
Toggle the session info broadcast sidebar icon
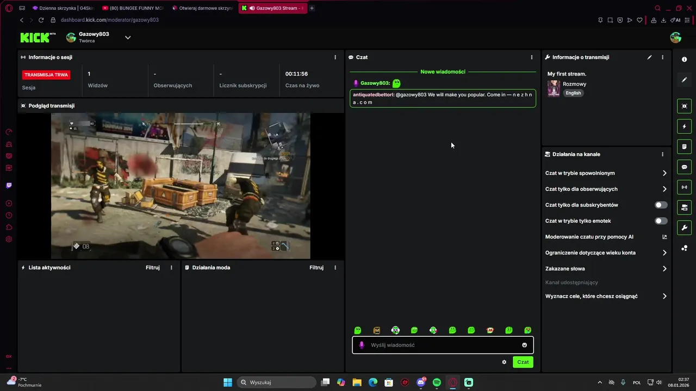(x=684, y=187)
